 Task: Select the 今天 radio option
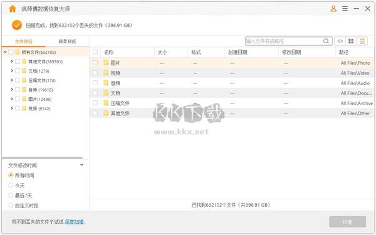[11, 185]
